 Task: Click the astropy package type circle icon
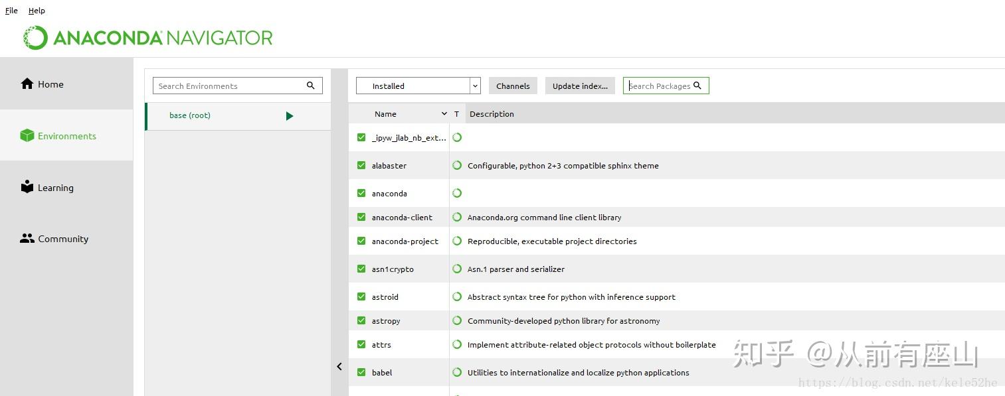point(457,320)
